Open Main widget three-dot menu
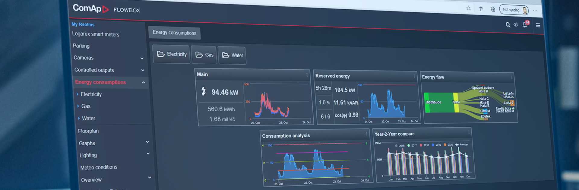 pyautogui.click(x=307, y=74)
